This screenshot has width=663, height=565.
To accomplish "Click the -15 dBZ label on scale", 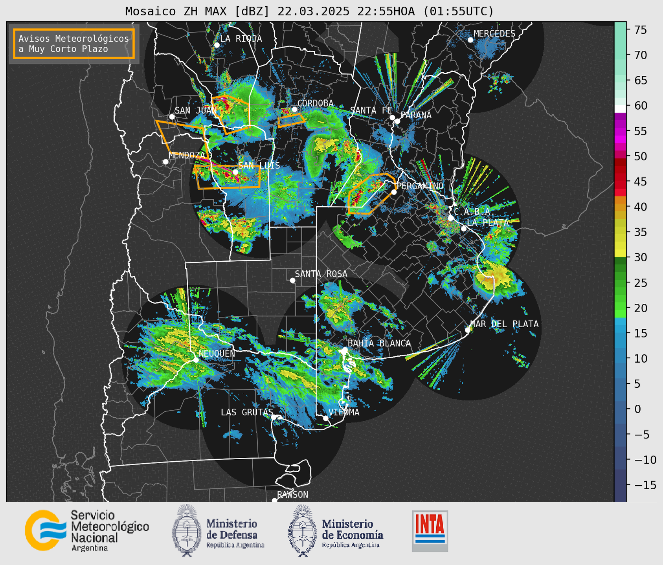I will [x=645, y=485].
